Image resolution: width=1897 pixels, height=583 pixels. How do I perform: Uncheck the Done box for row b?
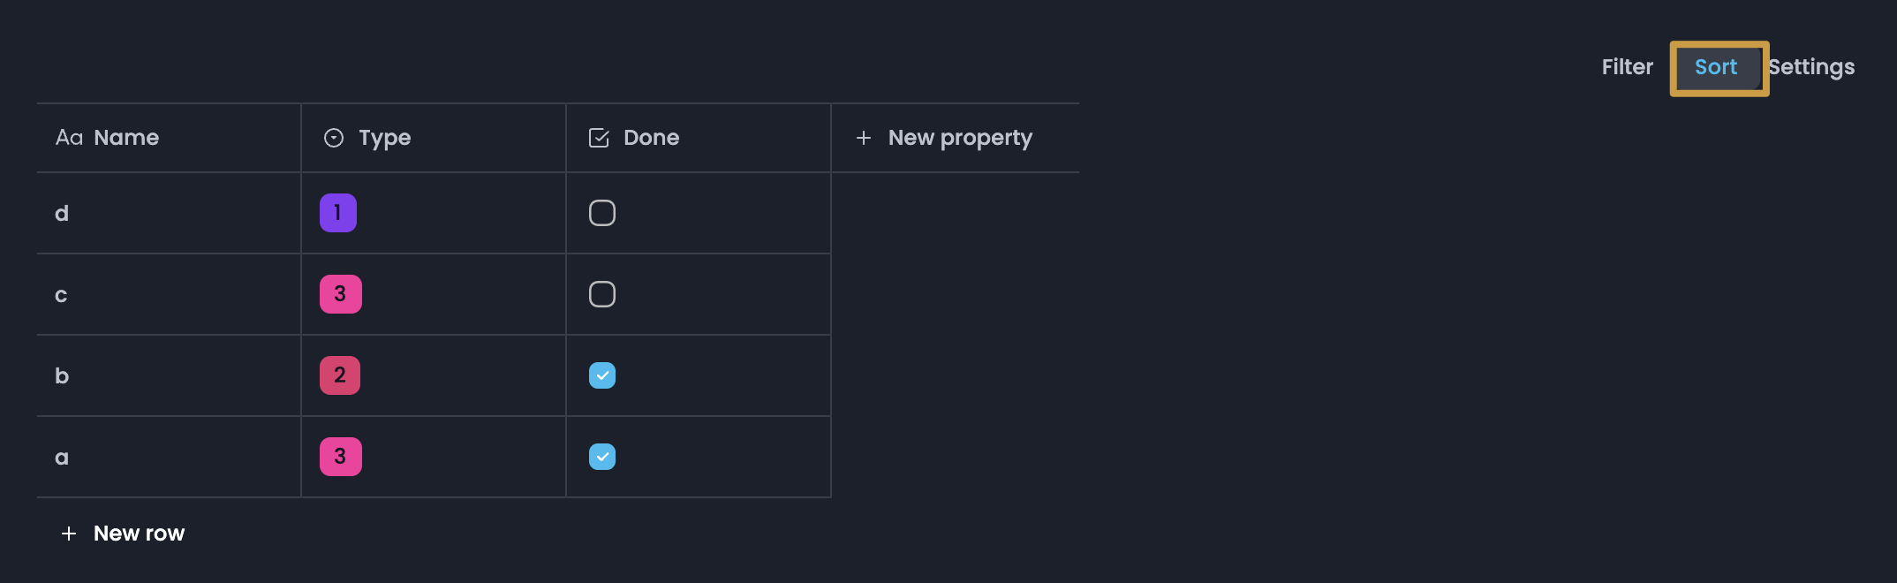[x=602, y=375]
